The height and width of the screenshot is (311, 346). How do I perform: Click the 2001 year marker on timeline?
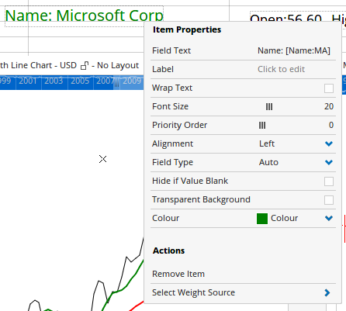[28, 81]
